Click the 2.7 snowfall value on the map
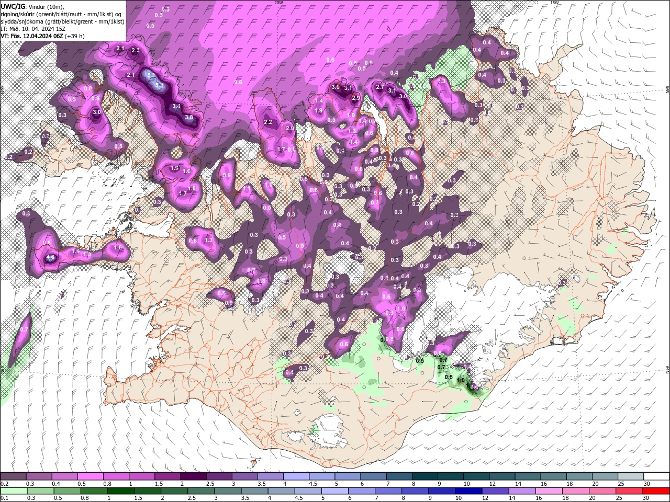 (x=380, y=87)
